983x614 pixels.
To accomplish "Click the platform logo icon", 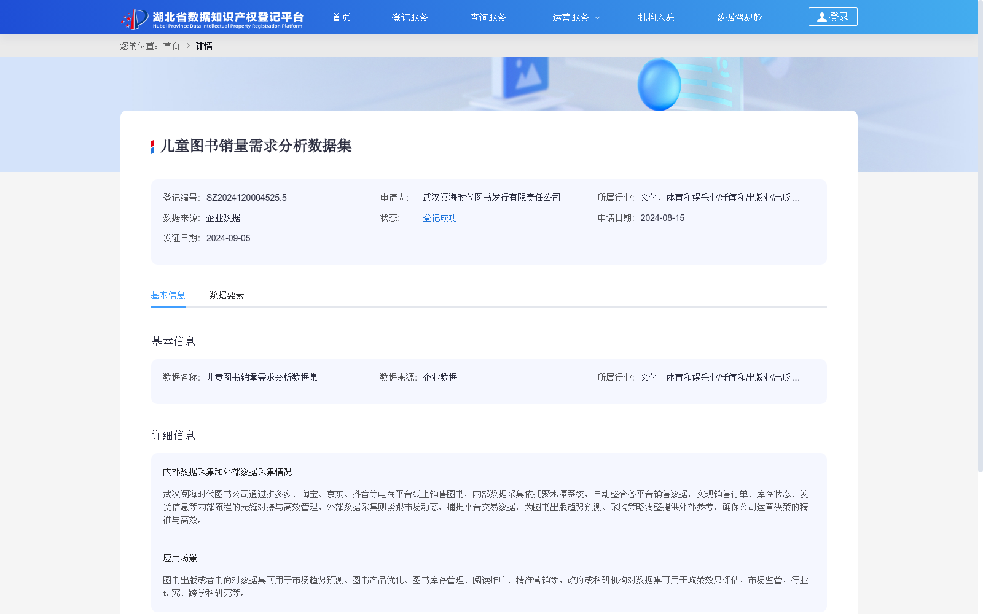I will coord(135,19).
